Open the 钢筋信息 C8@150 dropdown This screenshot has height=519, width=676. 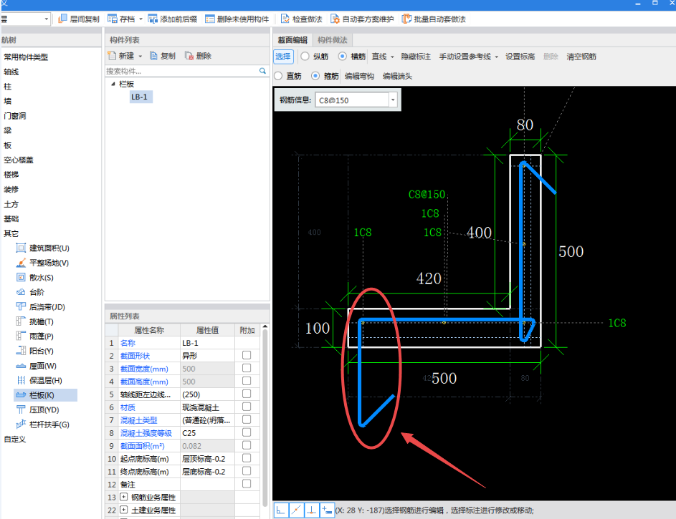coord(393,100)
